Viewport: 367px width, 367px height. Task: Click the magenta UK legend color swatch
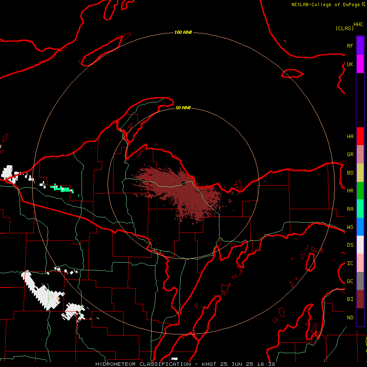[360, 64]
